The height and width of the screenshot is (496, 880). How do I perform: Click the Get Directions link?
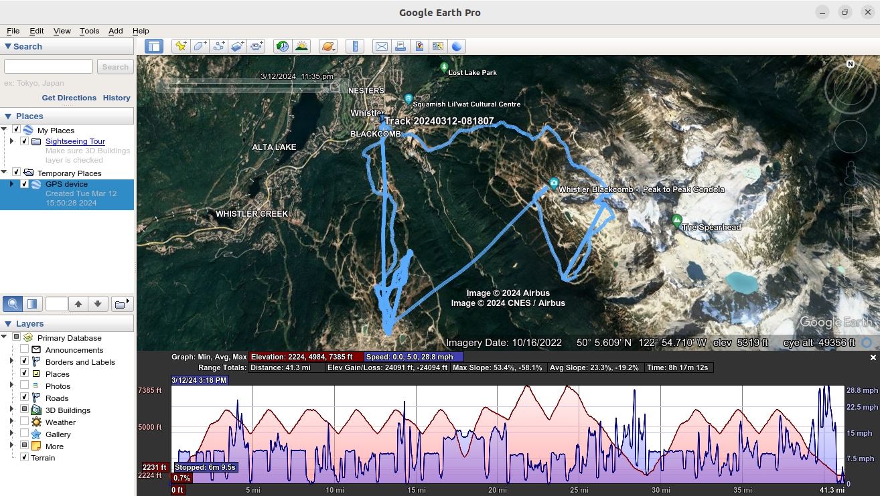point(69,98)
